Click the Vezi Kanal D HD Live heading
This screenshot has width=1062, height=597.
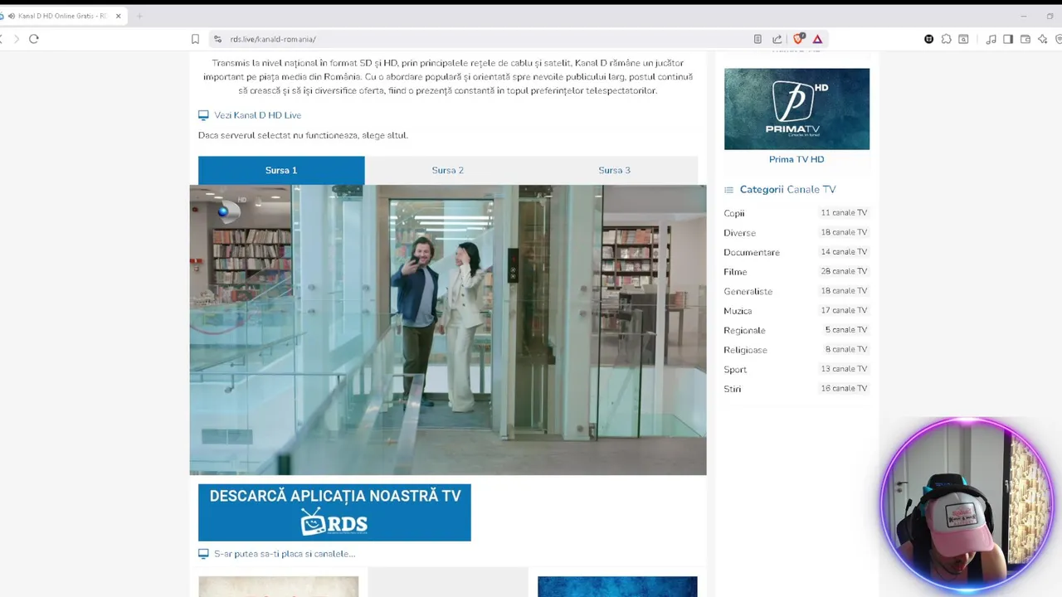tap(257, 115)
